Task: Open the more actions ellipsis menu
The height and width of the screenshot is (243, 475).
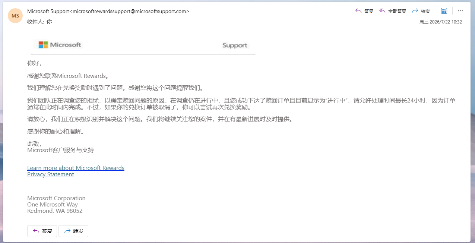Action: [x=460, y=11]
